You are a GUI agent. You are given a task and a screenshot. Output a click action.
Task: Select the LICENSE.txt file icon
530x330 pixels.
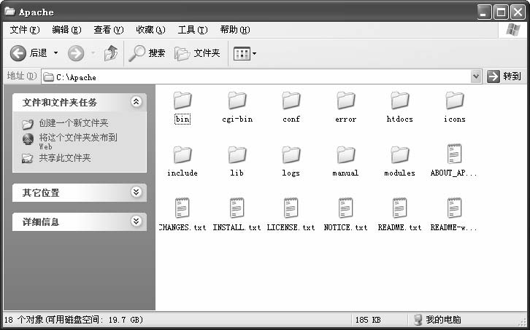[x=291, y=208]
